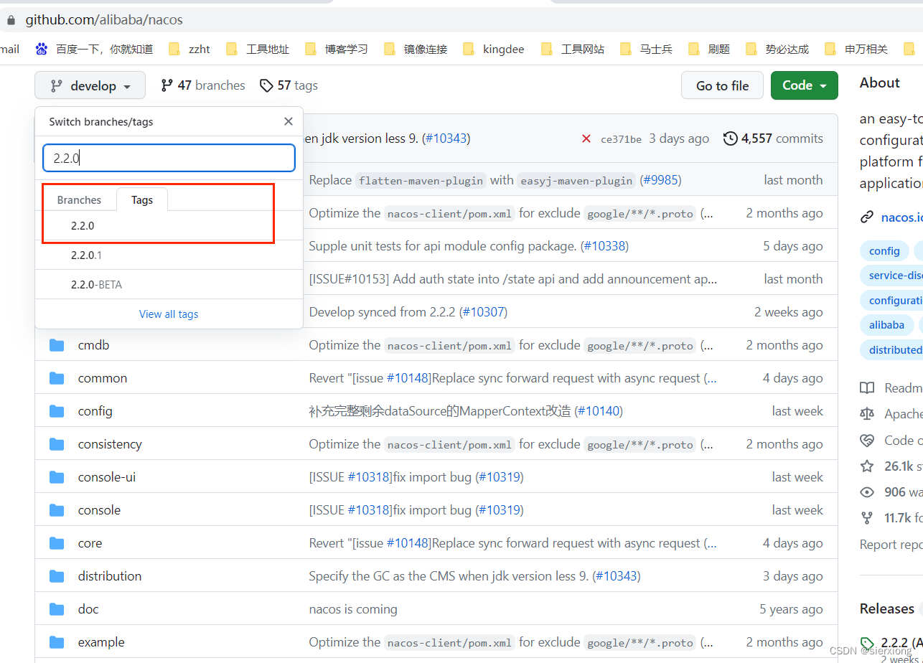Click the site lock icon in address bar
The height and width of the screenshot is (663, 923).
[11, 20]
